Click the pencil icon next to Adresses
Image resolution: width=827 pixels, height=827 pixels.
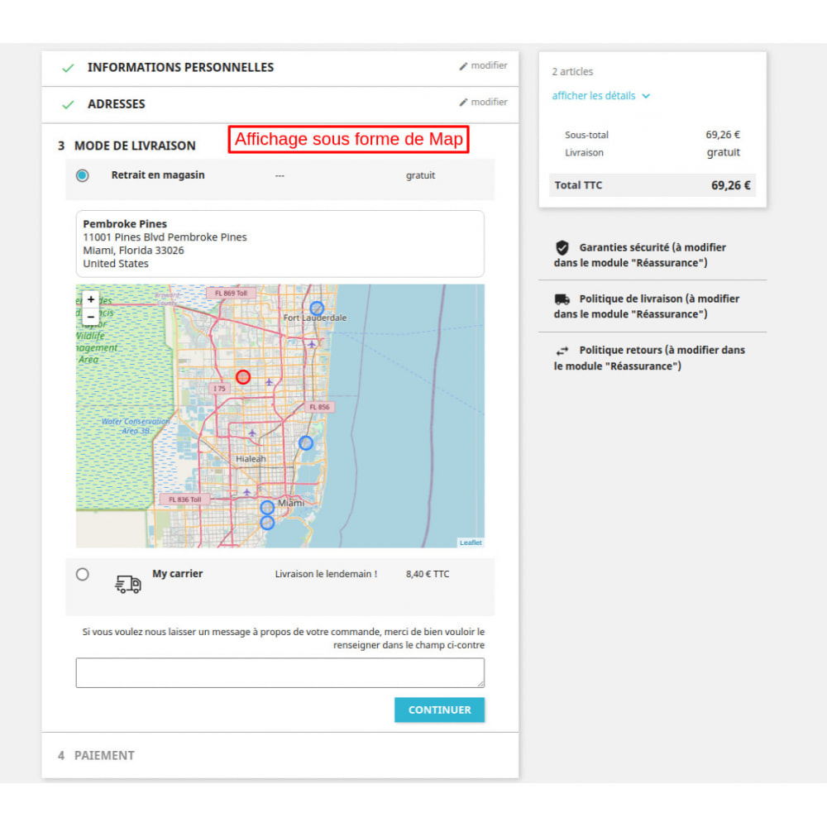[x=463, y=103]
